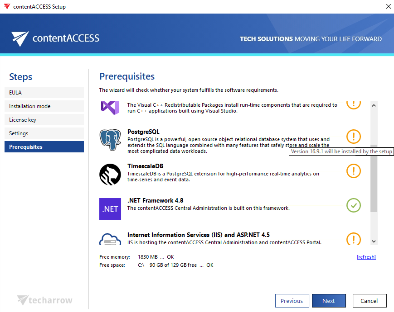The image size is (394, 312).
Task: Click the TimescaleDB tiger logo icon
Action: point(110,175)
